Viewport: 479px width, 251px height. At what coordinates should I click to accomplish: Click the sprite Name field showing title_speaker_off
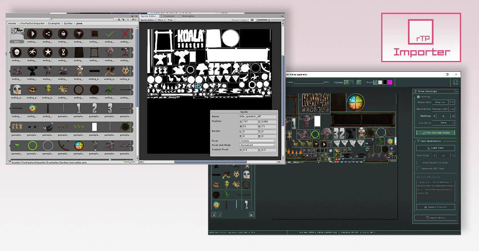coord(258,116)
